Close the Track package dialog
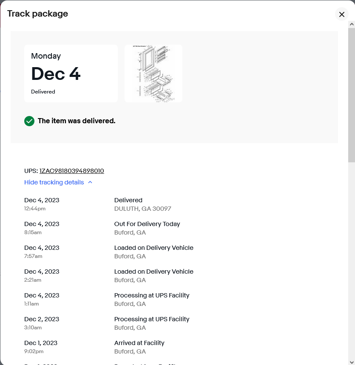Screen dimensions: 355x365 (x=341, y=14)
